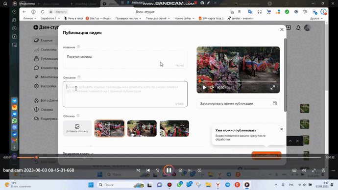Play the uploaded video preview

click(204, 88)
